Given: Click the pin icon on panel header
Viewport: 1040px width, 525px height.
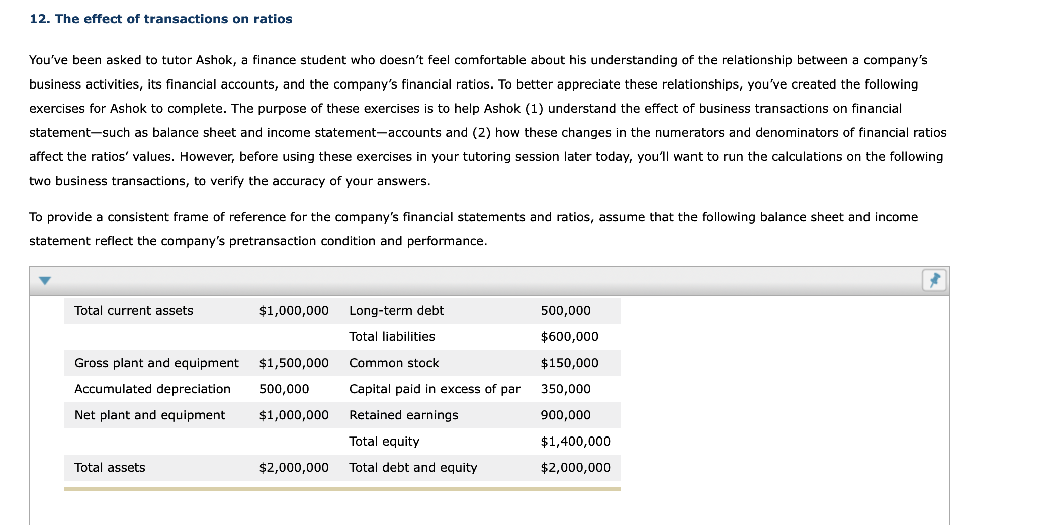Looking at the screenshot, I should pos(934,280).
